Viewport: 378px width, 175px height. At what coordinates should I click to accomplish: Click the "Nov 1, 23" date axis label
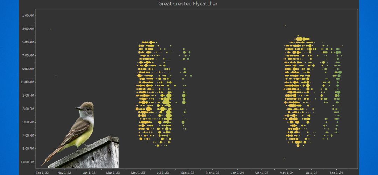point(212,172)
